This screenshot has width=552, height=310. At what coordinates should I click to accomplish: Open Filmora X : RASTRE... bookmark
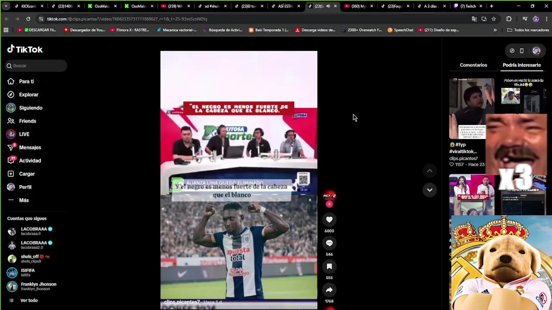tap(130, 30)
